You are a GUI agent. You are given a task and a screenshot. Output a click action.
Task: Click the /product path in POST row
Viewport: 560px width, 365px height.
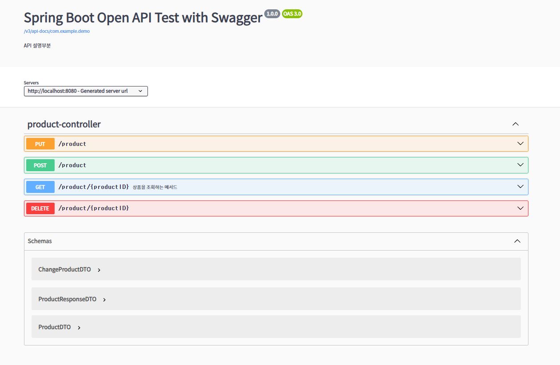point(72,165)
